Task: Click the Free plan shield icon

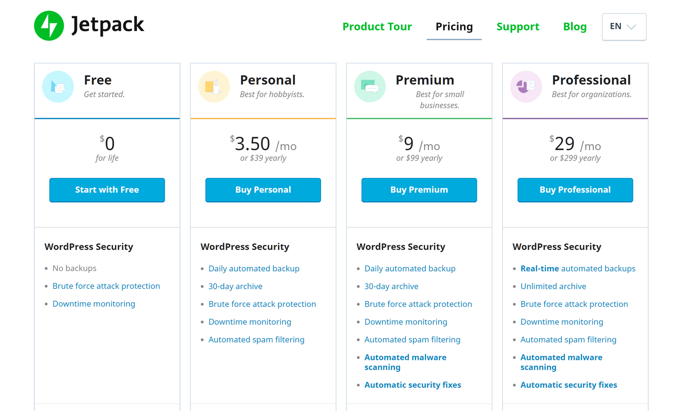Action: 59,87
